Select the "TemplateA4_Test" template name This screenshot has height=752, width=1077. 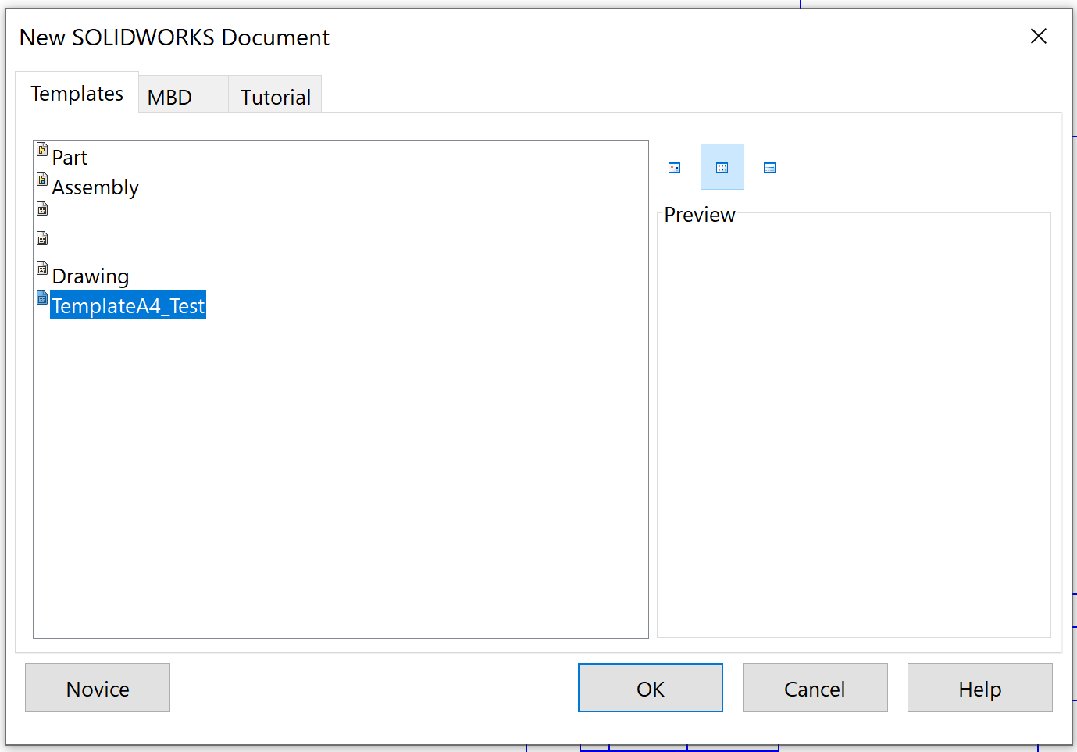[128, 305]
